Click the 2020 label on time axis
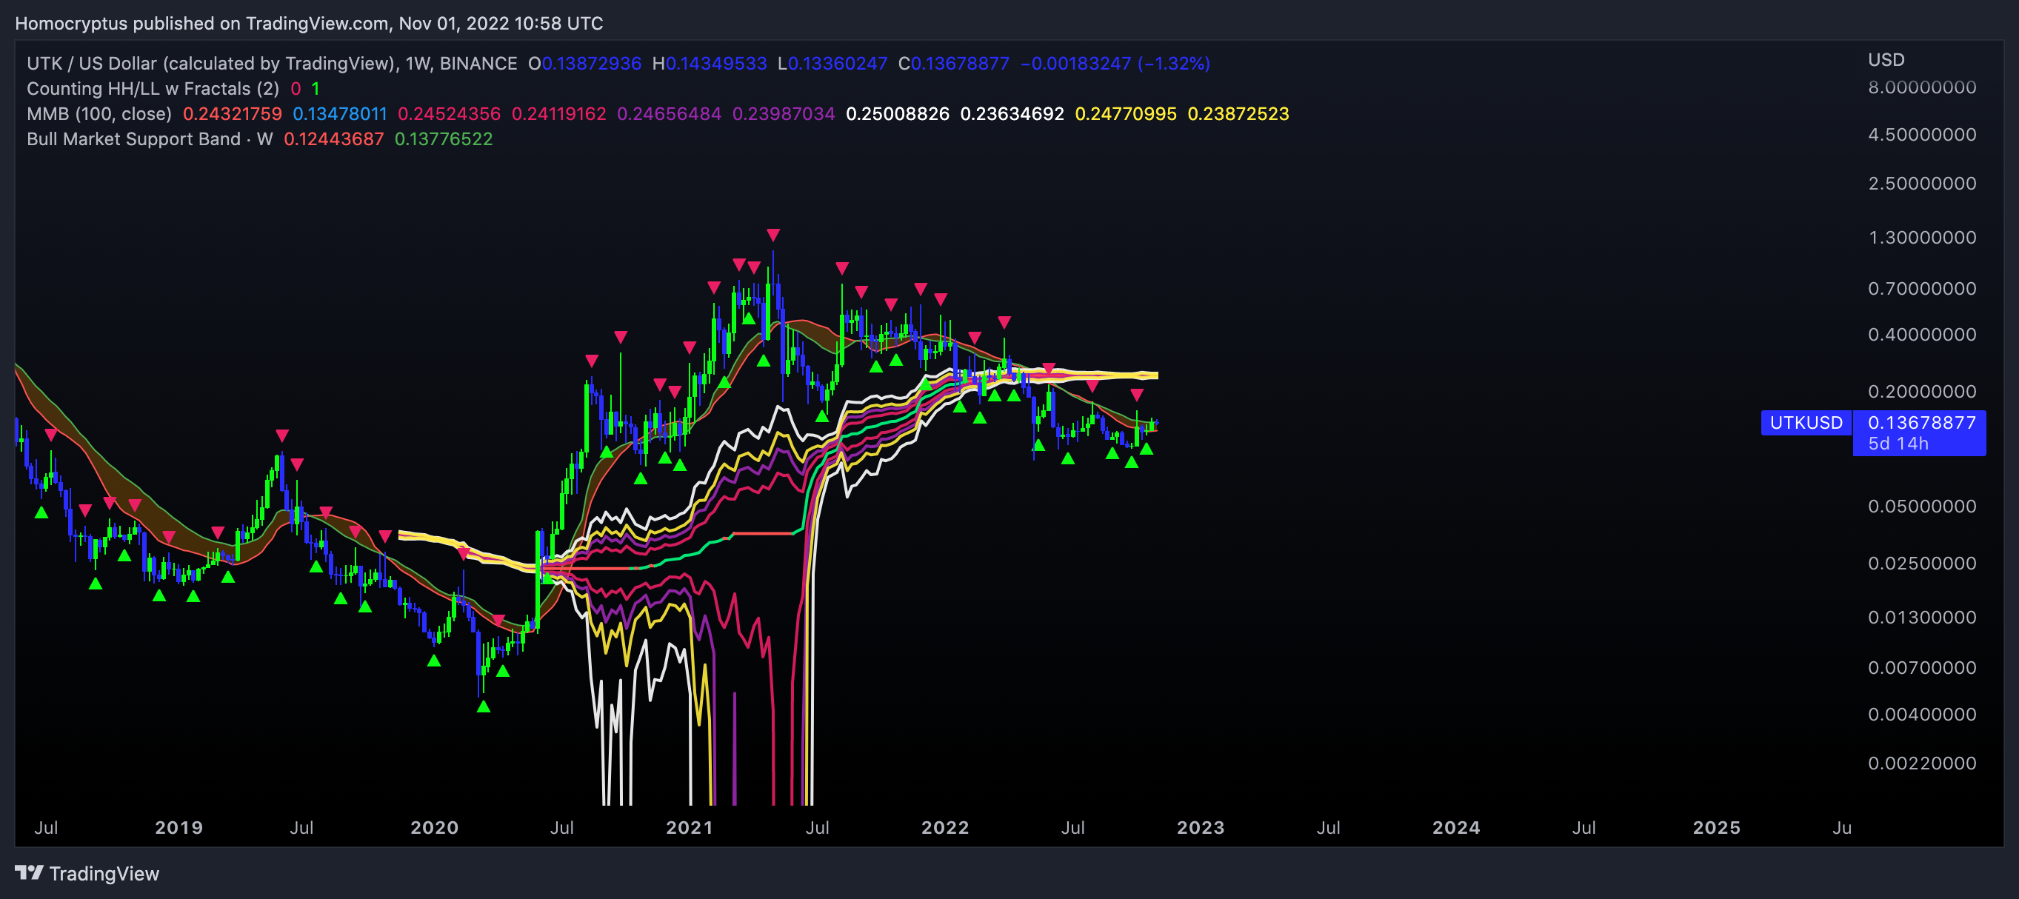 point(434,828)
